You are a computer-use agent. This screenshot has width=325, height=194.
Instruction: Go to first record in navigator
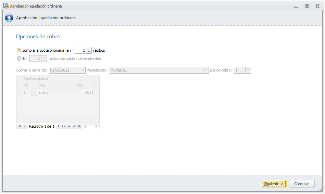(x=19, y=126)
